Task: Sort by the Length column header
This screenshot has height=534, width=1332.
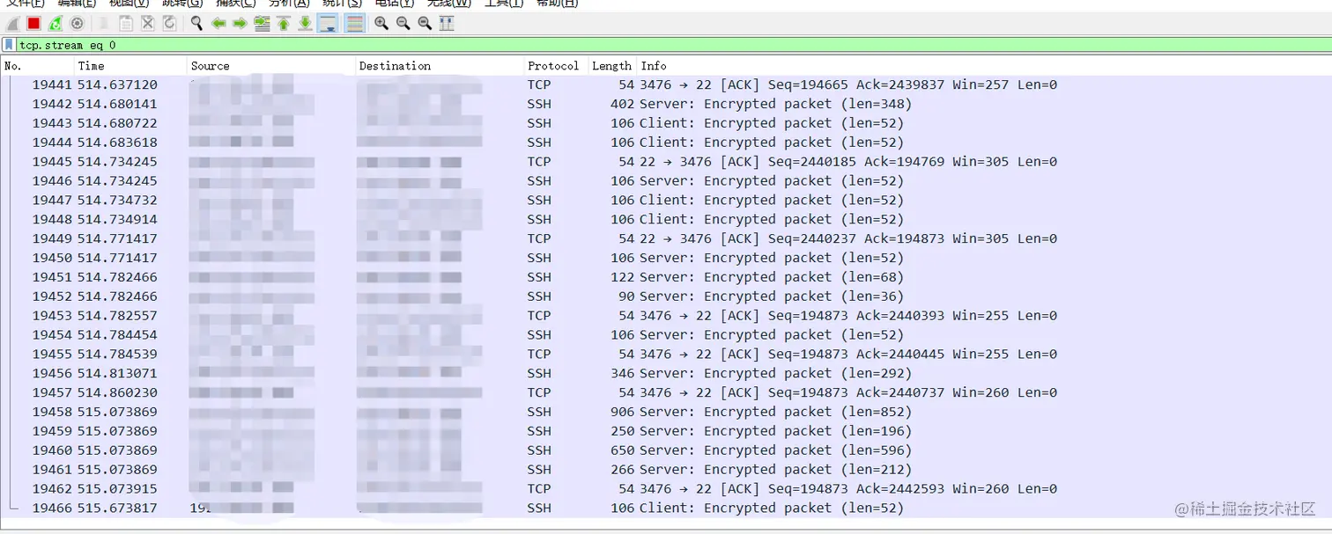Action: coord(611,66)
